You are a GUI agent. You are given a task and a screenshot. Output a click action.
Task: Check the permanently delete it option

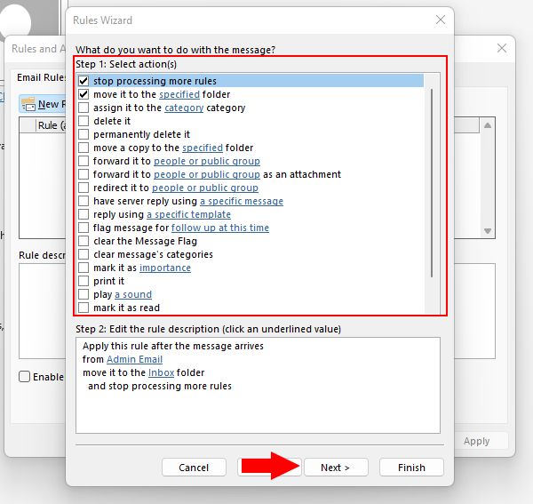tap(84, 134)
